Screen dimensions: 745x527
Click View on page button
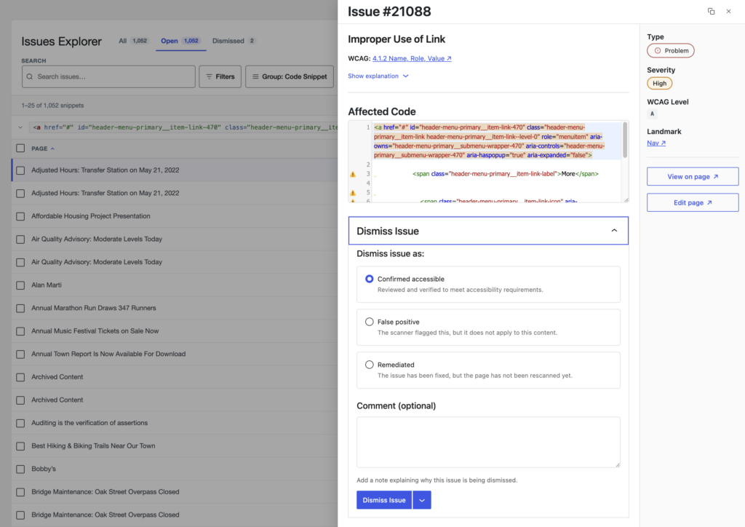pos(693,177)
